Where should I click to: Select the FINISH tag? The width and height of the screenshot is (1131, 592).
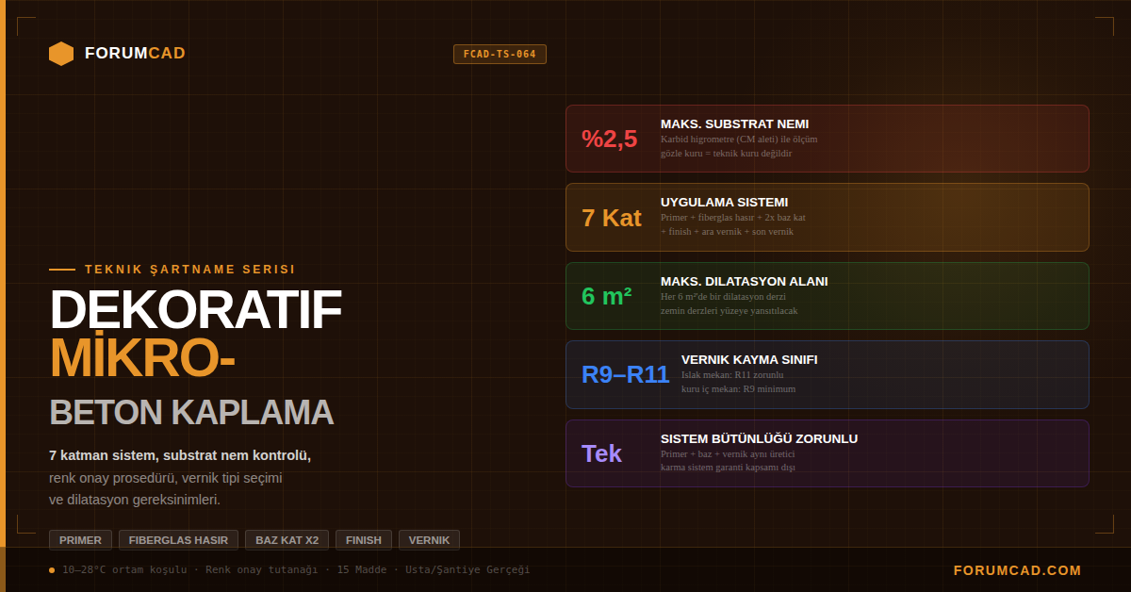(x=364, y=540)
